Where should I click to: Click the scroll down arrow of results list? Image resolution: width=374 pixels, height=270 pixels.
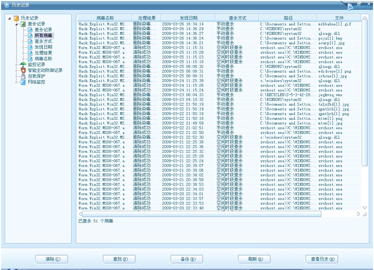click(365, 208)
